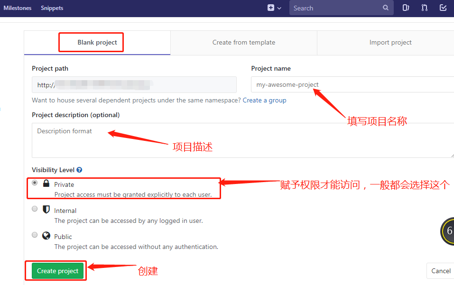Screen dimensions: 454x285
Task: Open the Snippets menu
Action: (x=52, y=8)
